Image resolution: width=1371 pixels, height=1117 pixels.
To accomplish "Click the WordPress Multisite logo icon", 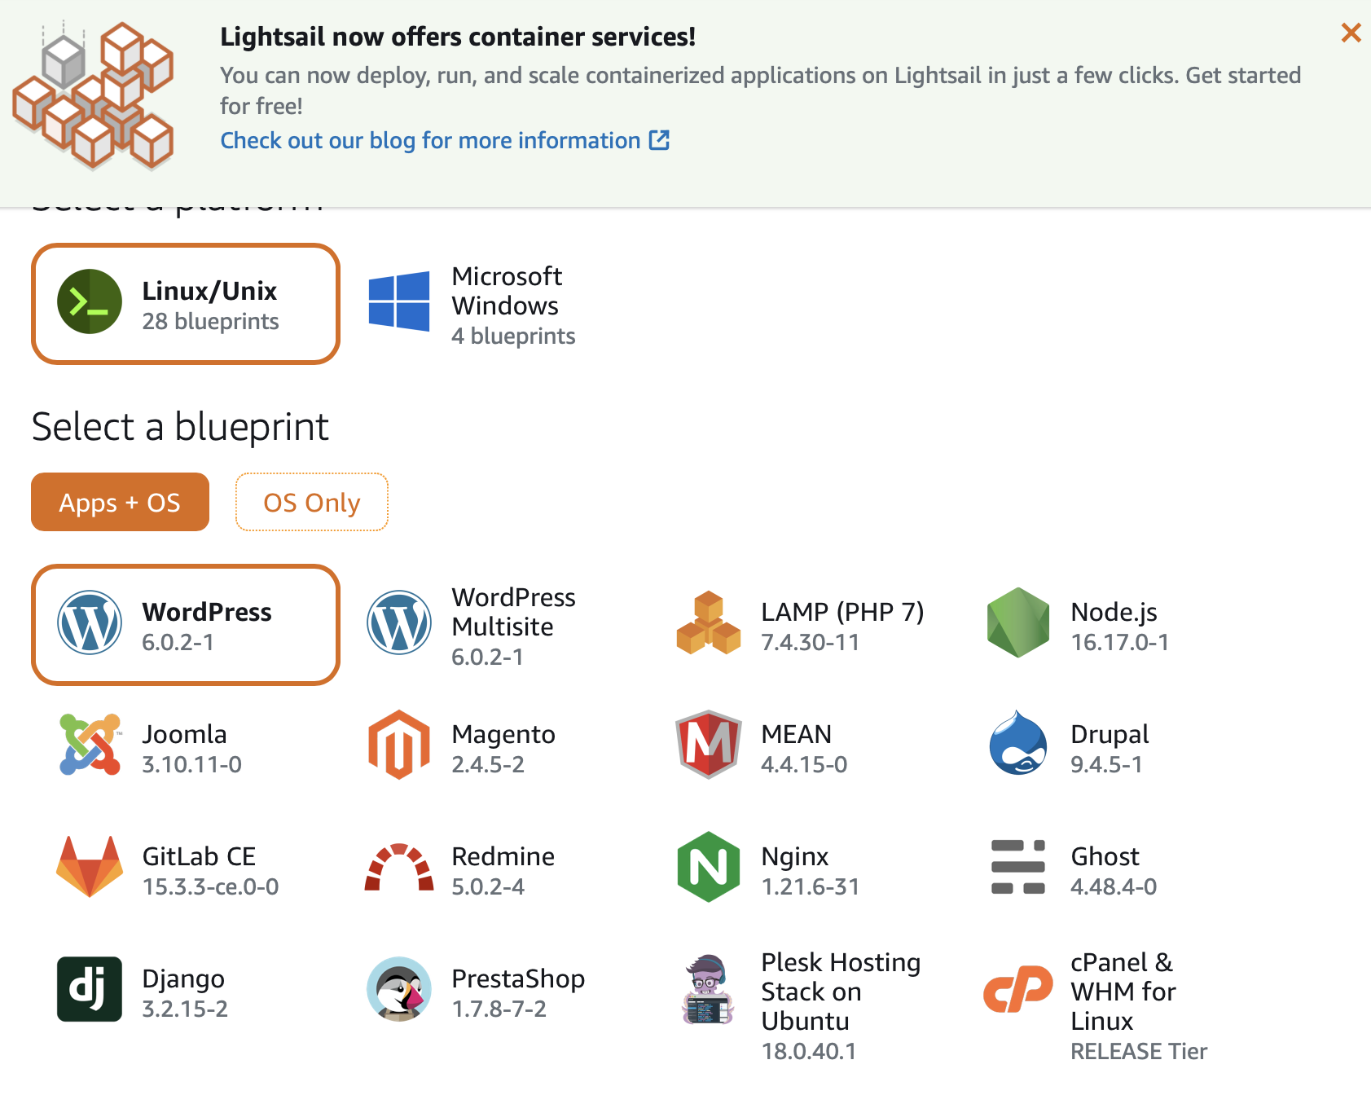I will pos(399,622).
